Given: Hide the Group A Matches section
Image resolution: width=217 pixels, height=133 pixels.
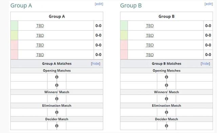Looking at the screenshot, I should click(x=96, y=63).
